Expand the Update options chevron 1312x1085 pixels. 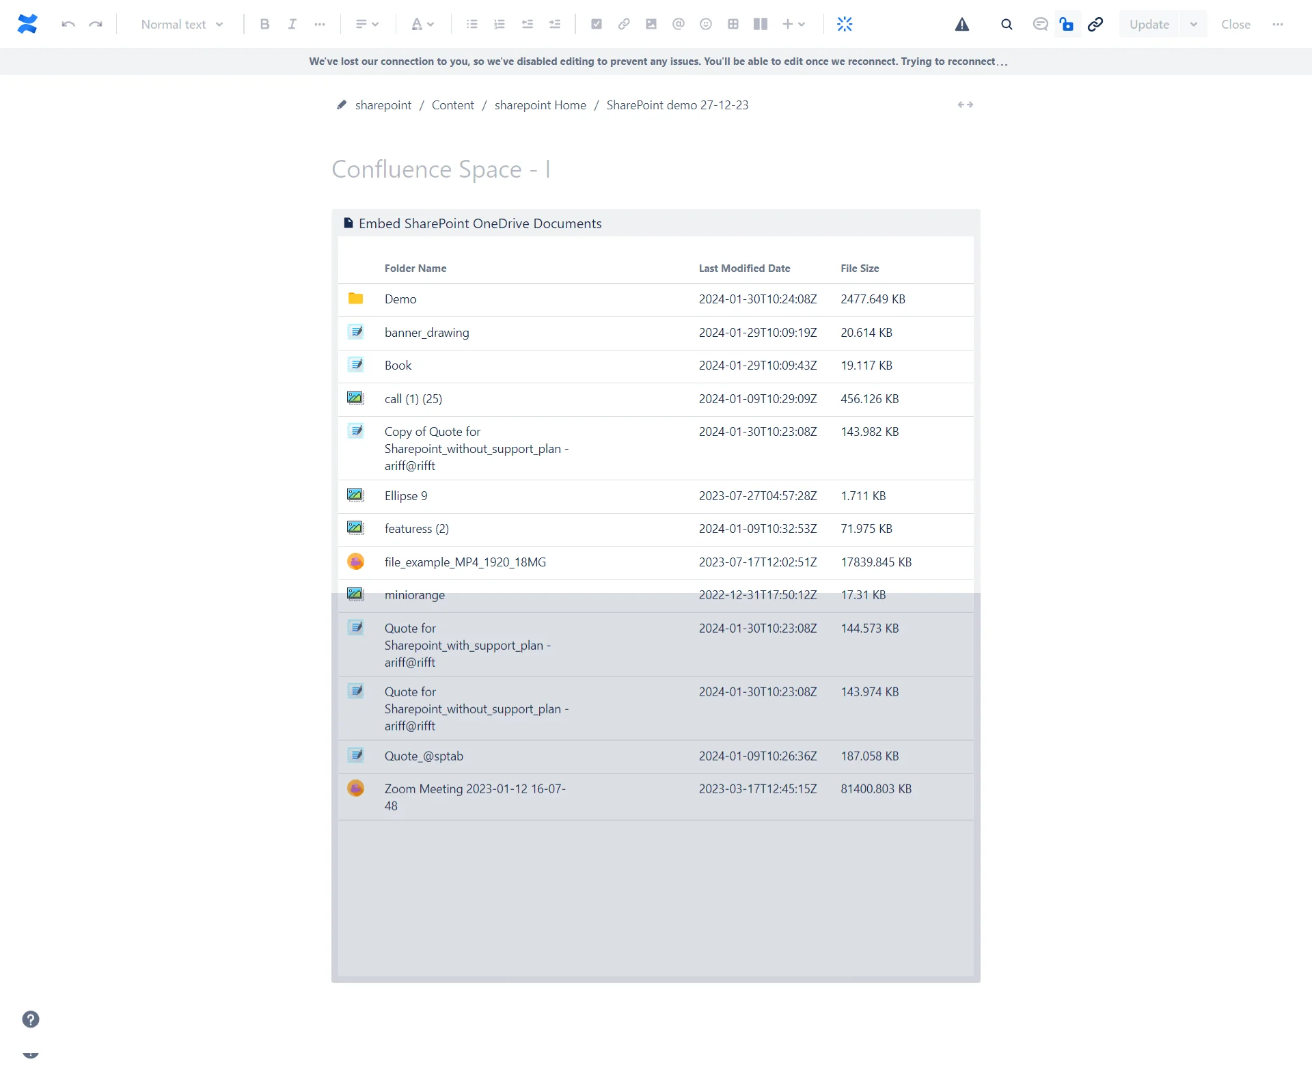coord(1194,25)
